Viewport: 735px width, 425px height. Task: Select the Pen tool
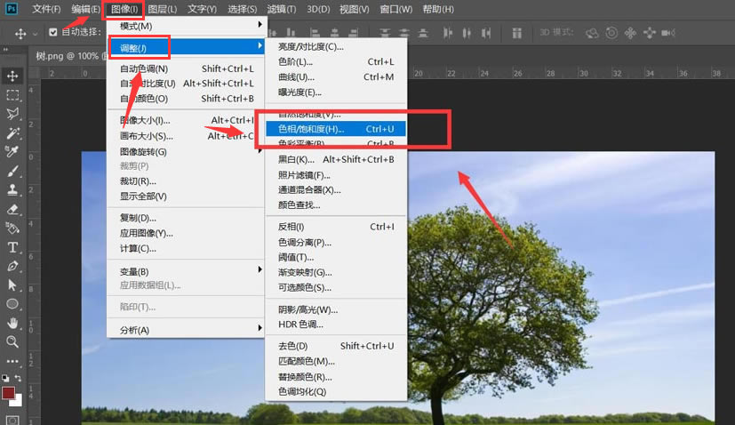12,266
